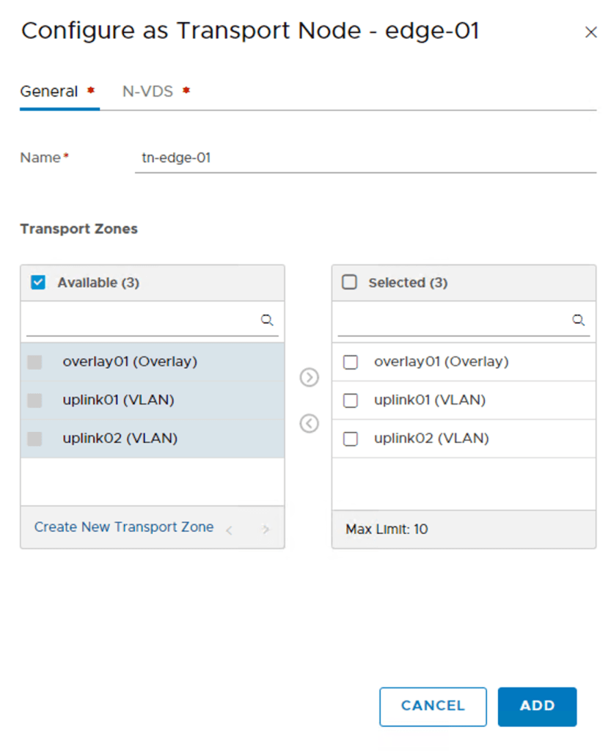The image size is (611, 751).
Task: Check the Selected (3) select-all checkbox
Action: point(350,282)
